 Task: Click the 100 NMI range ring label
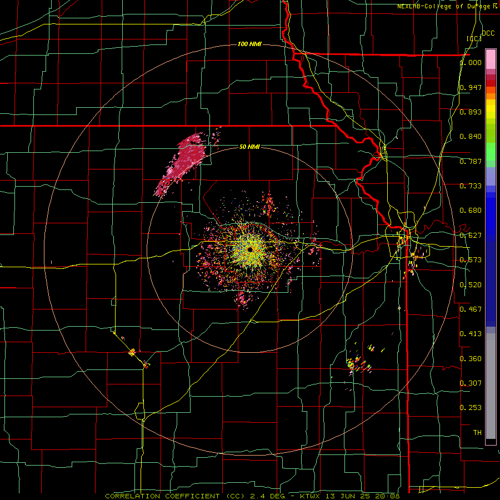pos(249,44)
